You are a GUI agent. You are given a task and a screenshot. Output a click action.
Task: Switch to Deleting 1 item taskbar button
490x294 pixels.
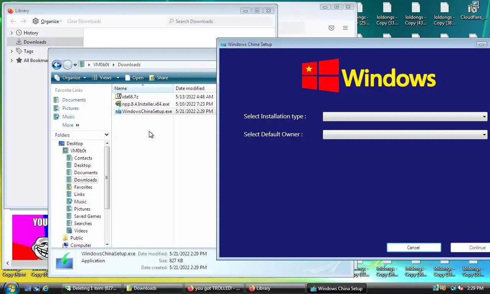coord(92,288)
